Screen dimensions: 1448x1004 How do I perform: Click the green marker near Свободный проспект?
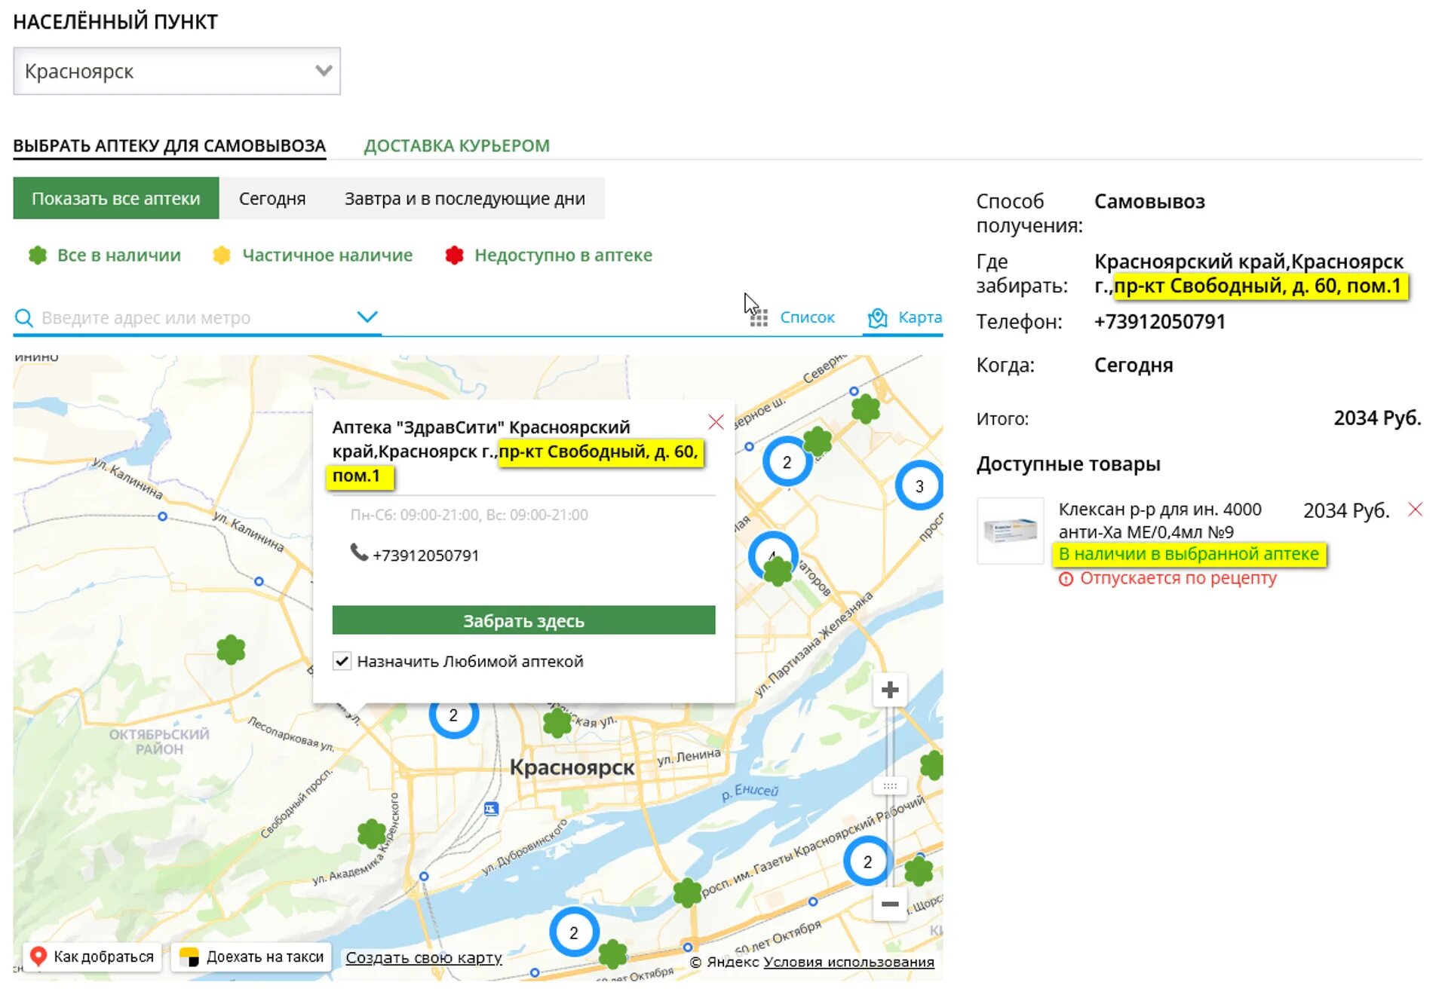click(x=371, y=834)
